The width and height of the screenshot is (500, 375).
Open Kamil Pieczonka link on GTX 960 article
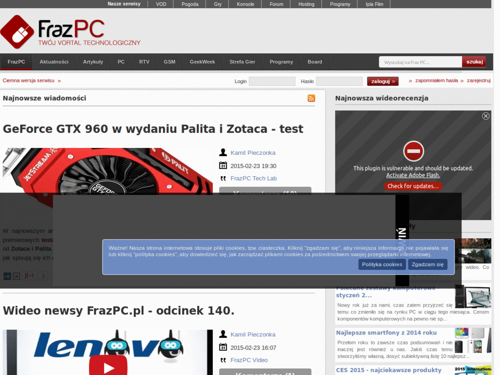[x=253, y=153]
